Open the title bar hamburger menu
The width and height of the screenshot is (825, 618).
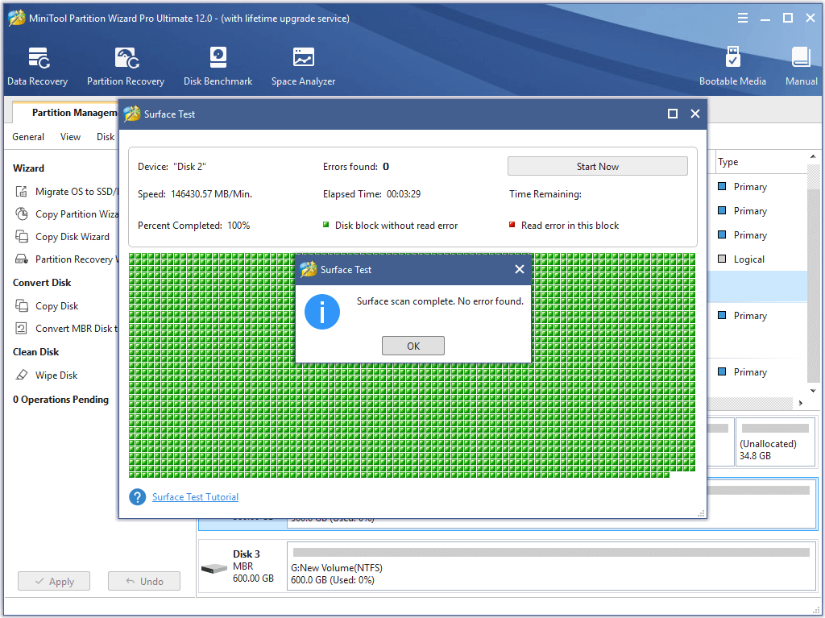[x=742, y=17]
